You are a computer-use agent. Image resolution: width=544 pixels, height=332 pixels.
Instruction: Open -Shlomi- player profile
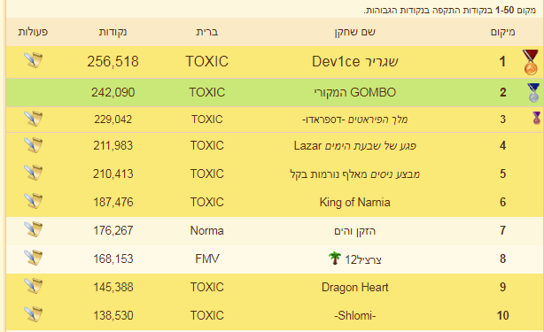tap(355, 316)
